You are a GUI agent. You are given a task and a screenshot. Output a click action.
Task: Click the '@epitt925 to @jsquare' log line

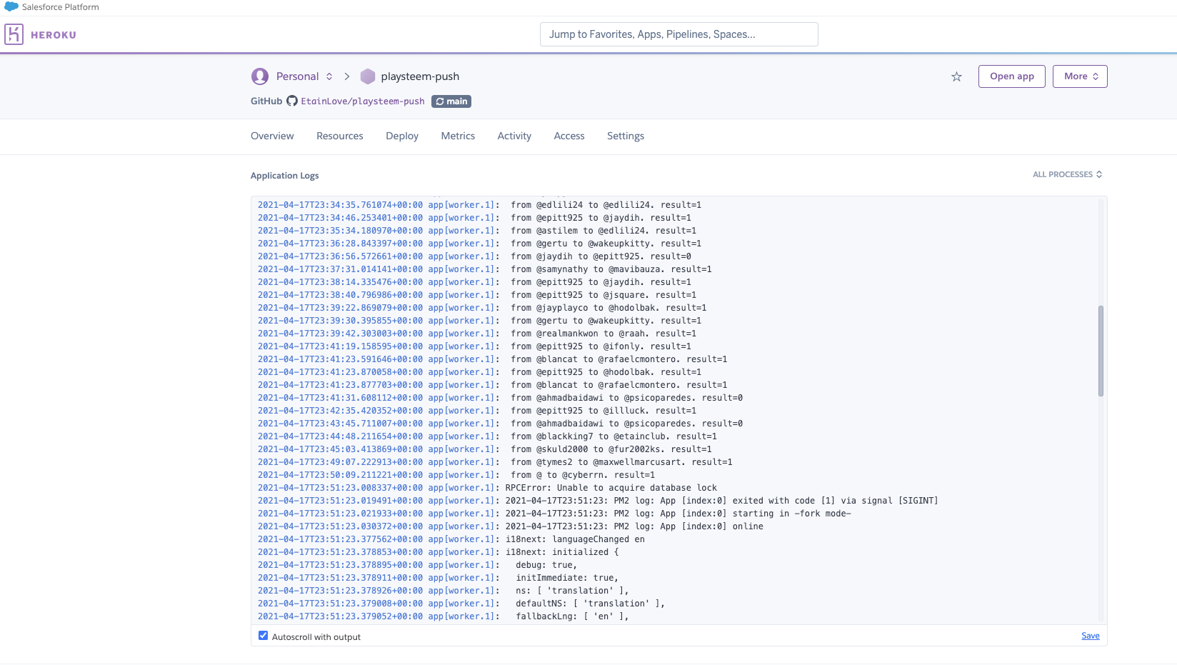click(x=477, y=295)
